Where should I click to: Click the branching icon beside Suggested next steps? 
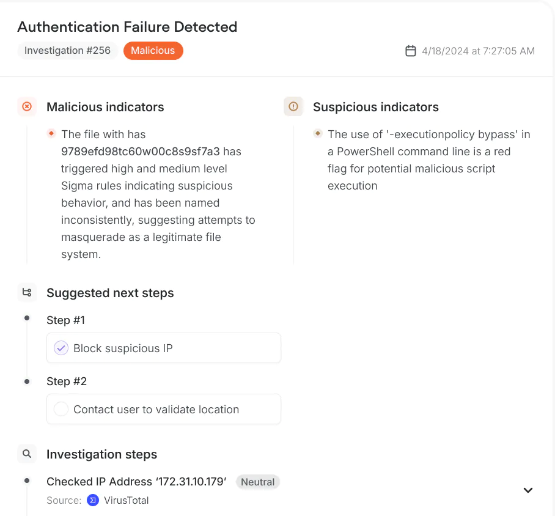coord(27,292)
